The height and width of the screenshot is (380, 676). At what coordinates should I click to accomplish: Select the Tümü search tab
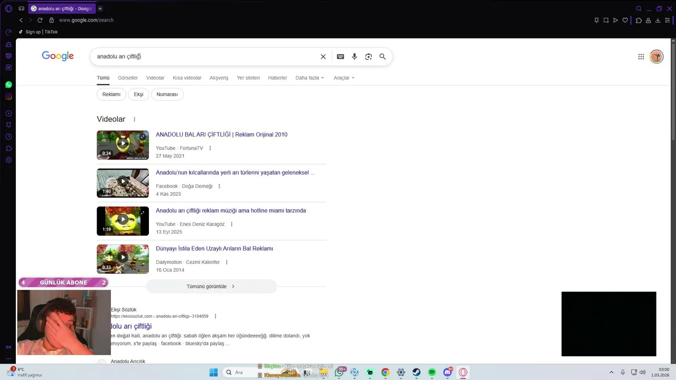pos(103,78)
